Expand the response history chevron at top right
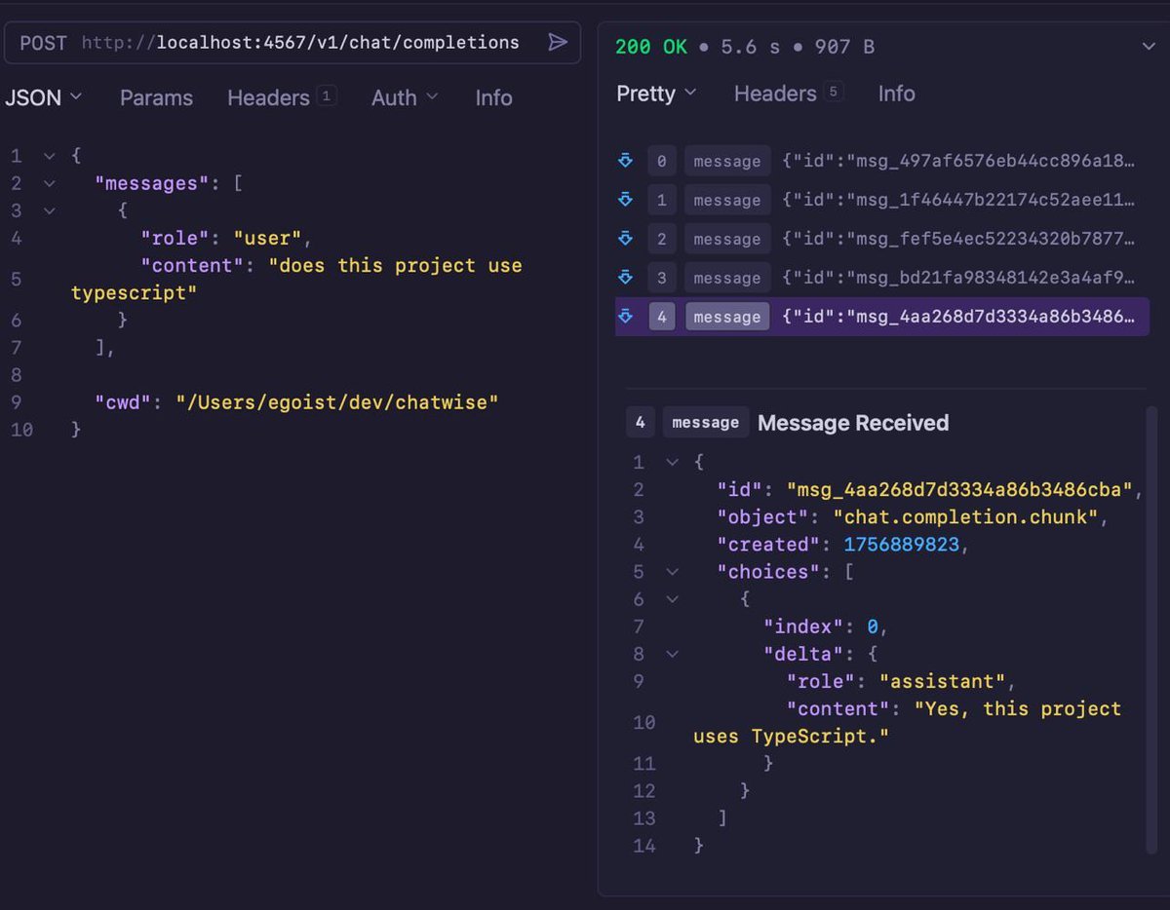The height and width of the screenshot is (910, 1170). click(1148, 47)
